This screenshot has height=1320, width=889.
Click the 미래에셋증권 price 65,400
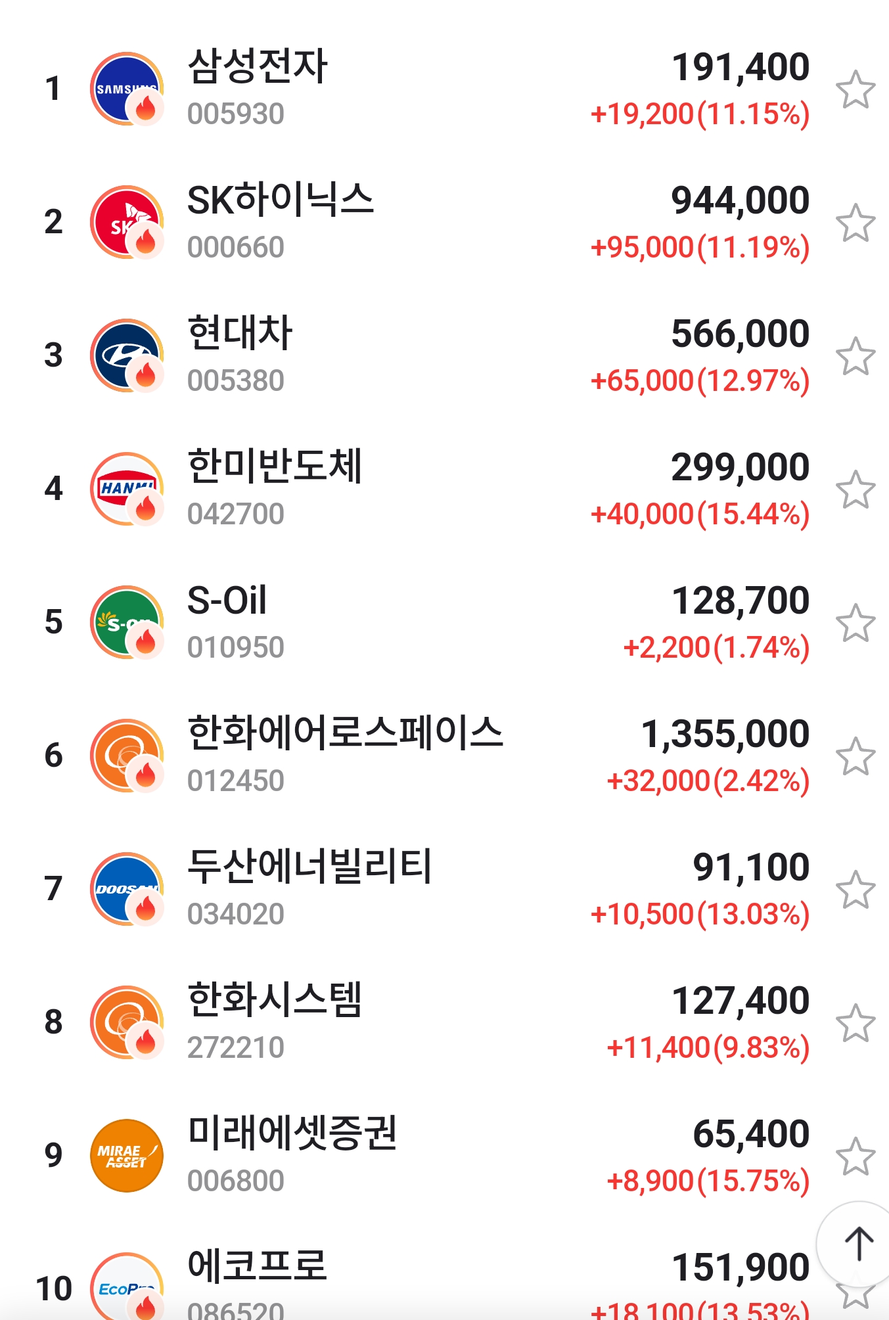[750, 1134]
